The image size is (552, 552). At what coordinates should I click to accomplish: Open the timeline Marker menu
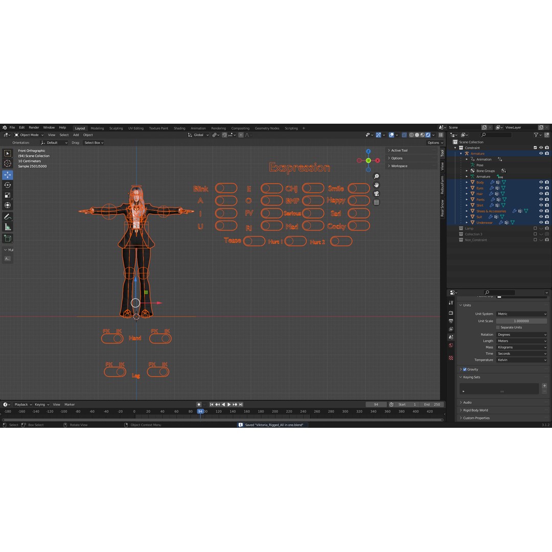(70, 404)
